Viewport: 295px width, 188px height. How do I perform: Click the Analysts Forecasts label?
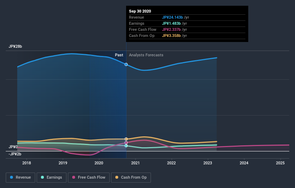146,55
